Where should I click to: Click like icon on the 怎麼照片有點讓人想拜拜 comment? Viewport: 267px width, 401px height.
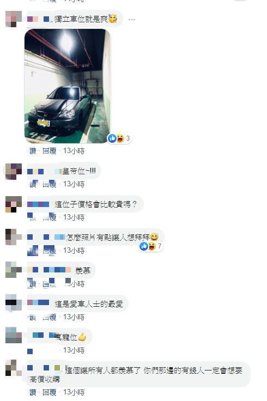[144, 246]
